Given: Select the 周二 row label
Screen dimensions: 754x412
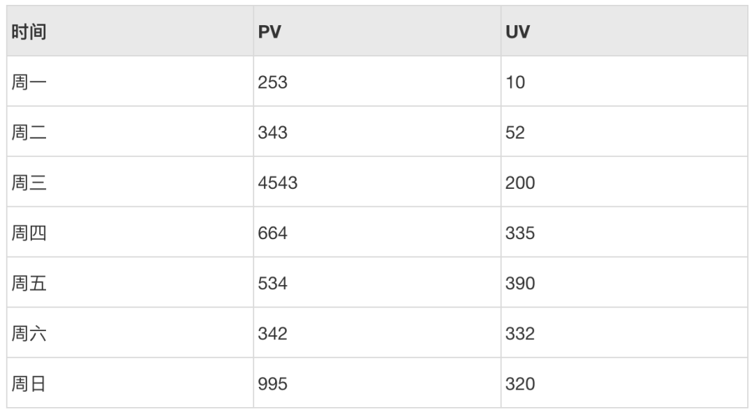Looking at the screenshot, I should click(x=29, y=132).
